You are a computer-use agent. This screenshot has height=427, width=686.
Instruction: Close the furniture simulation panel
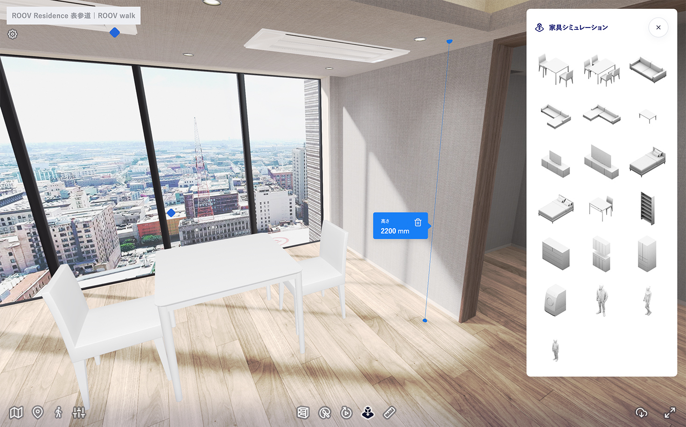tap(658, 28)
